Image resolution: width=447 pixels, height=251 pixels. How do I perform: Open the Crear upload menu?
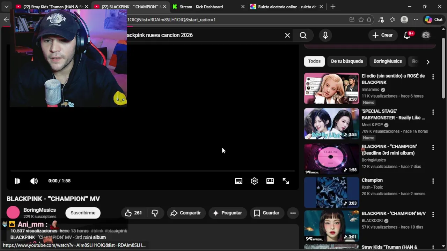pos(382,35)
